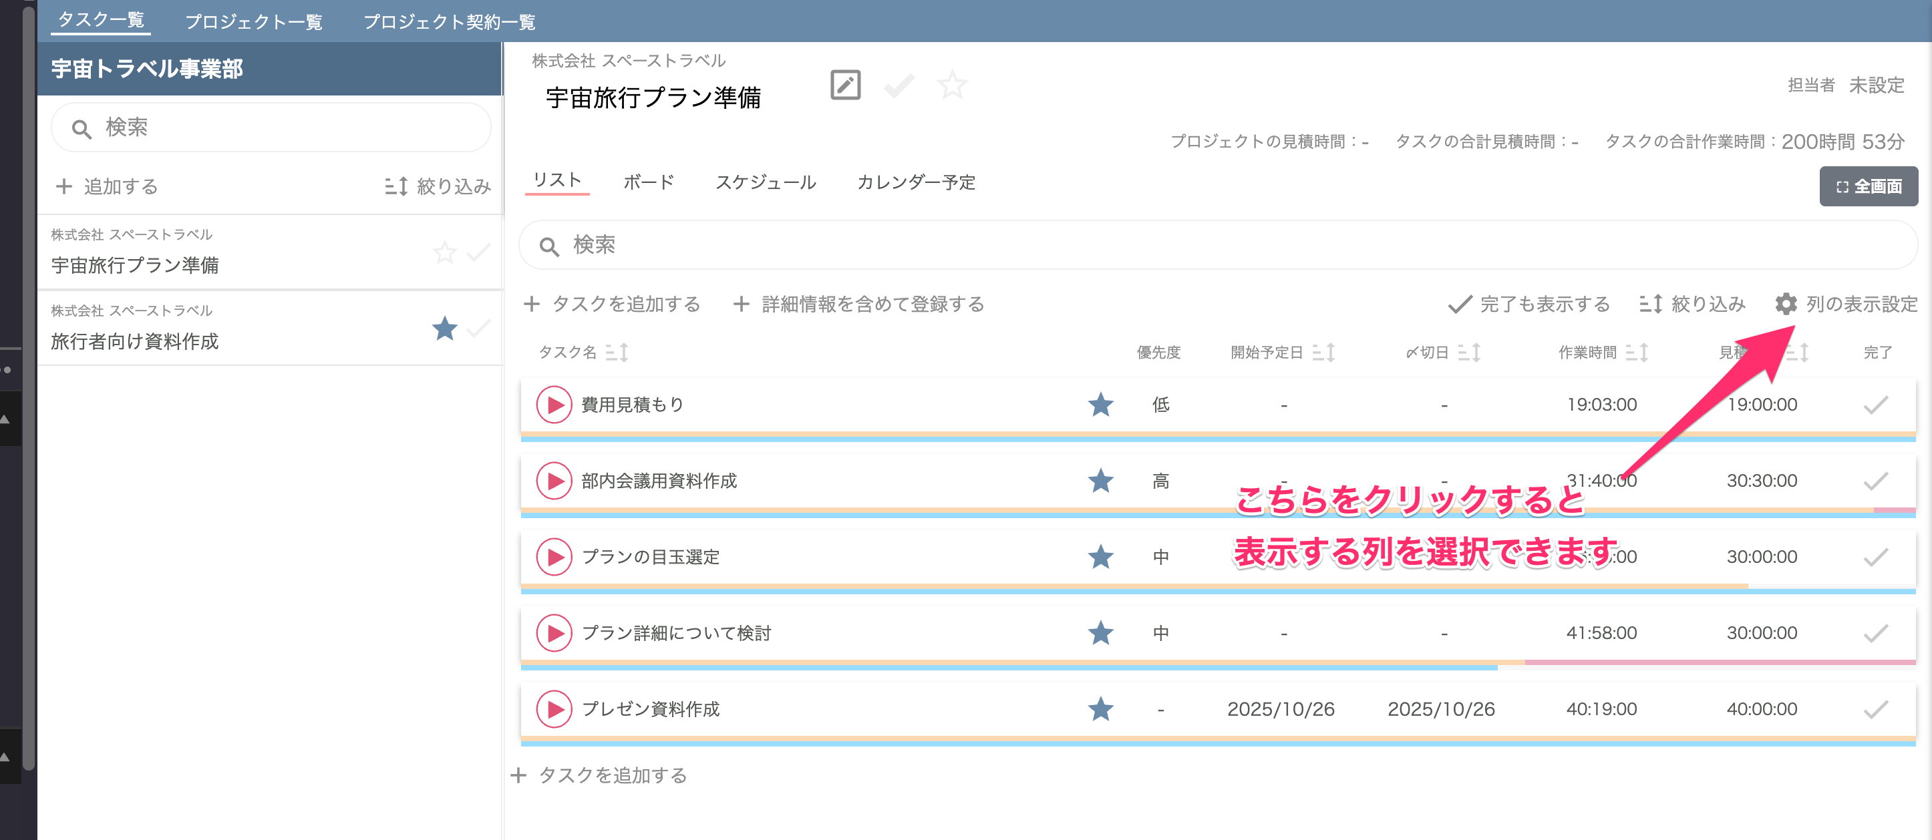Click the magnifier icon in the task search bar
Screen dimensions: 1932x840
[549, 246]
